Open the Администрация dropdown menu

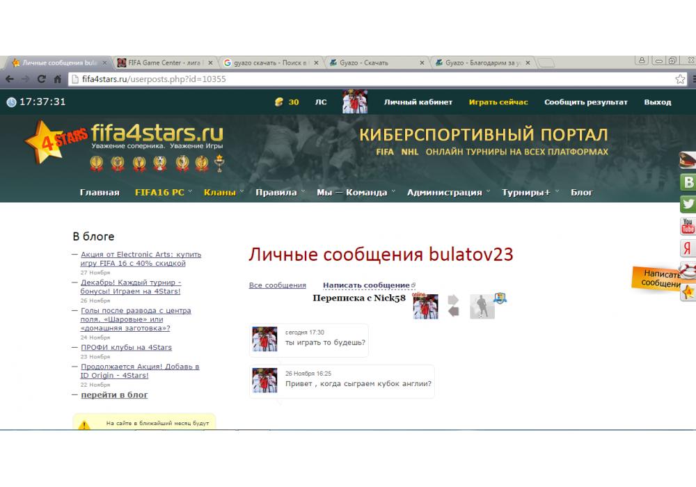[448, 193]
